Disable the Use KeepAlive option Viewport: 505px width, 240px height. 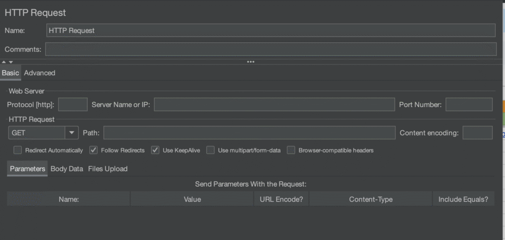click(x=155, y=150)
